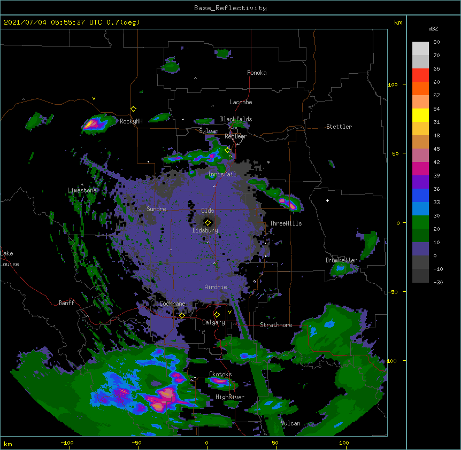Image resolution: width=461 pixels, height=450 pixels.
Task: Click the Stettler city label
Action: point(339,127)
